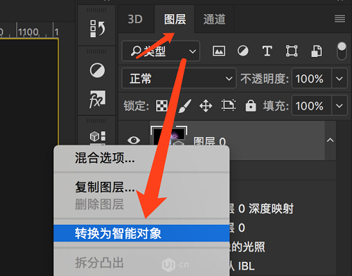
Task: Choose 复制图层... from the context menu
Action: click(x=142, y=188)
